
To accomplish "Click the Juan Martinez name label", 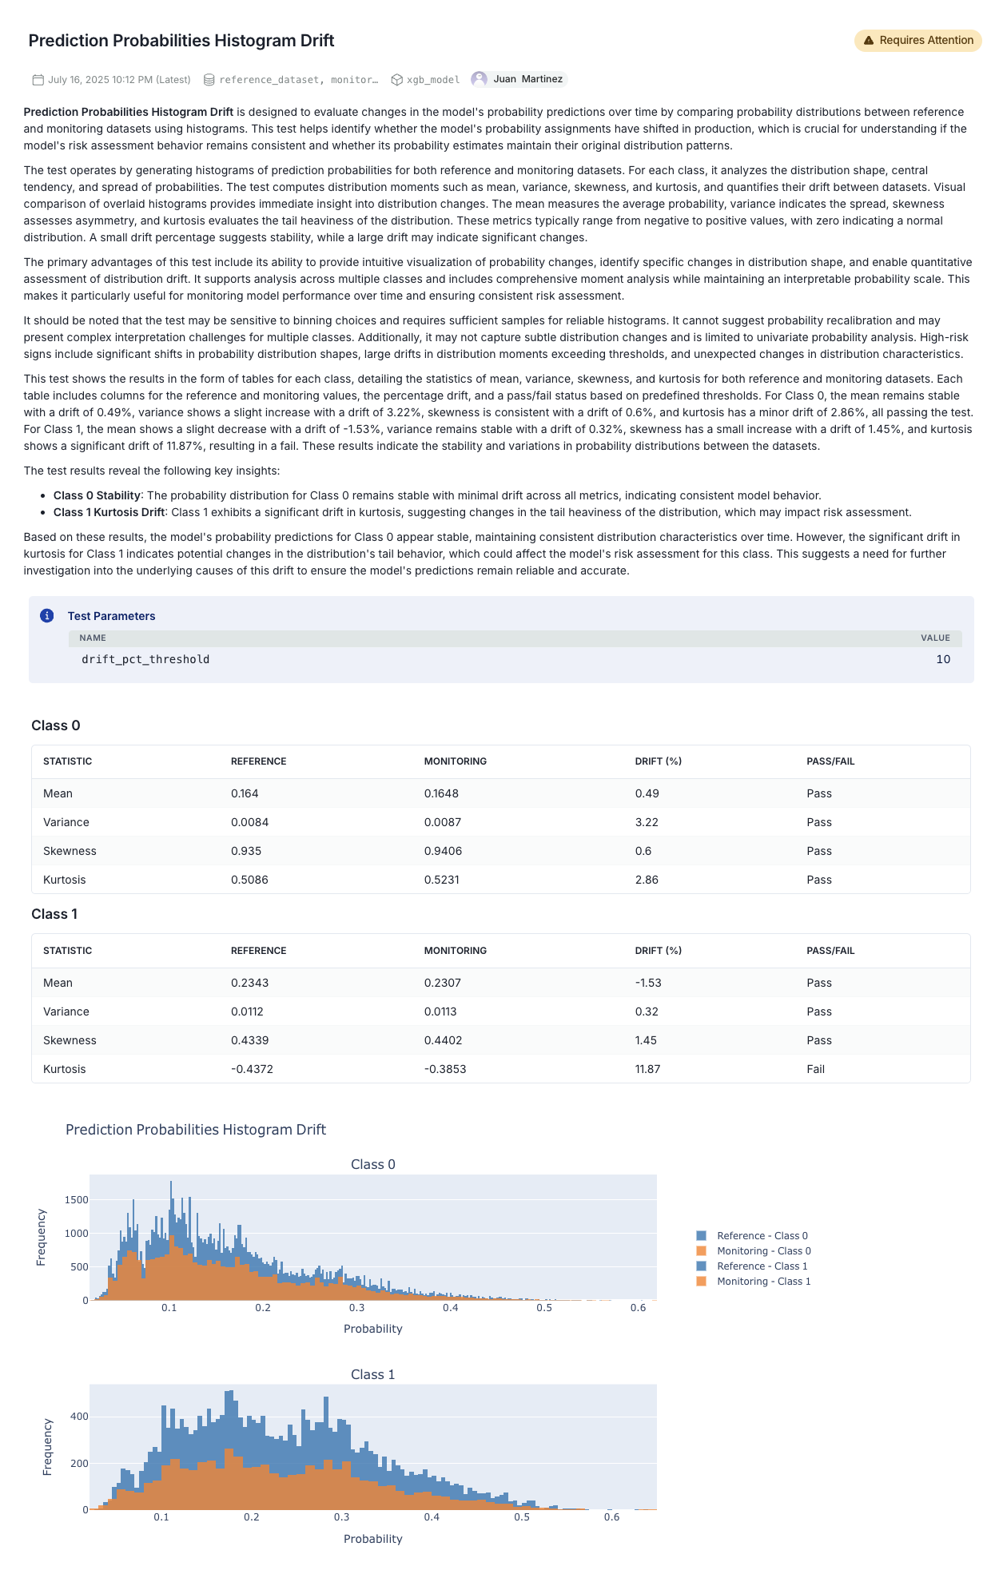I will point(527,79).
